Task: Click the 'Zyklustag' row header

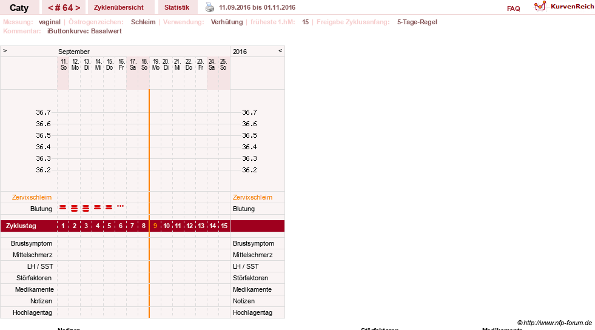Action: pyautogui.click(x=21, y=226)
